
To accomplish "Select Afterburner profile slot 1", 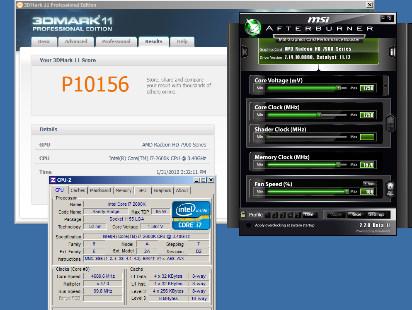I will [267, 215].
